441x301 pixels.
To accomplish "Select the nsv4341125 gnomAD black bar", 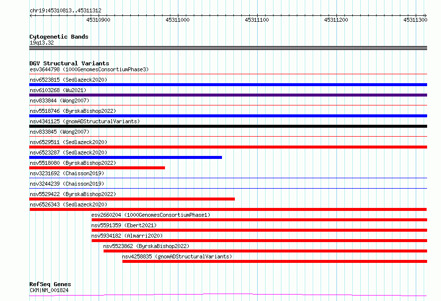I will [x=228, y=126].
